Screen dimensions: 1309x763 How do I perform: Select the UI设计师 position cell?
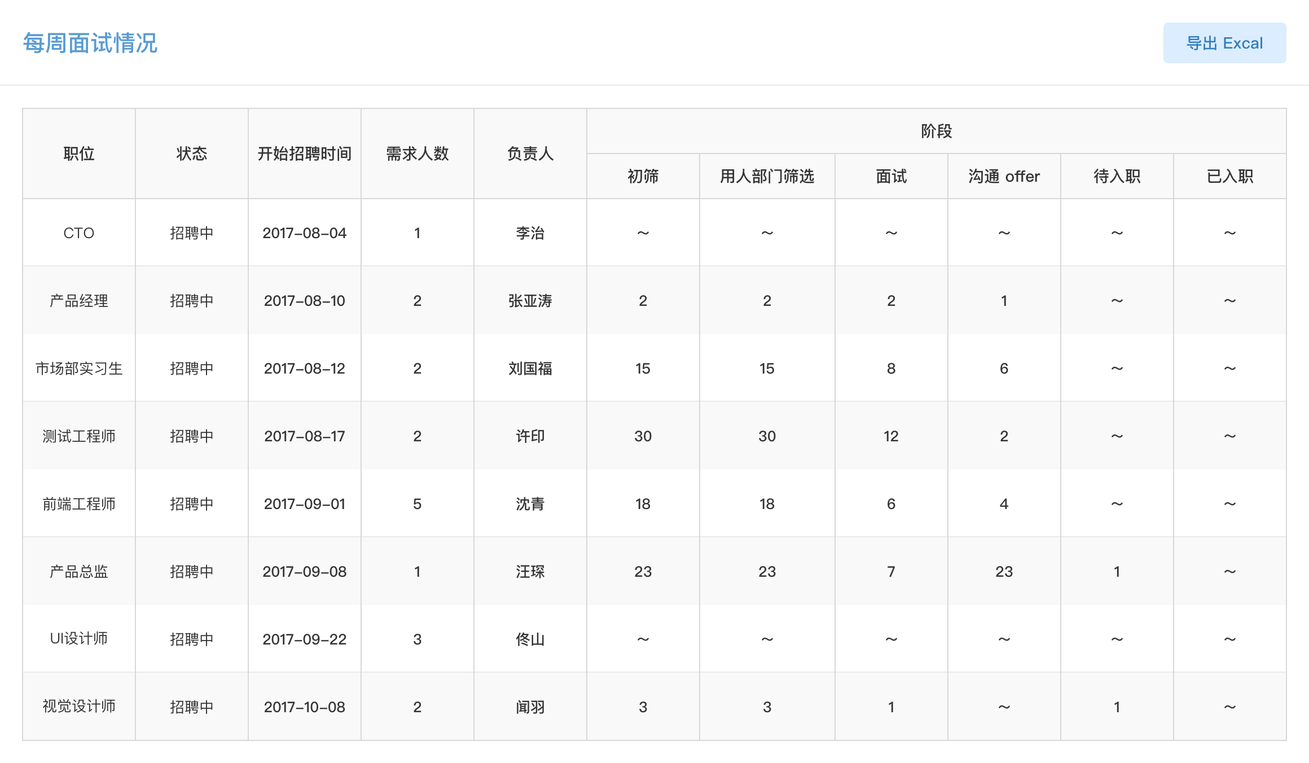(x=79, y=639)
